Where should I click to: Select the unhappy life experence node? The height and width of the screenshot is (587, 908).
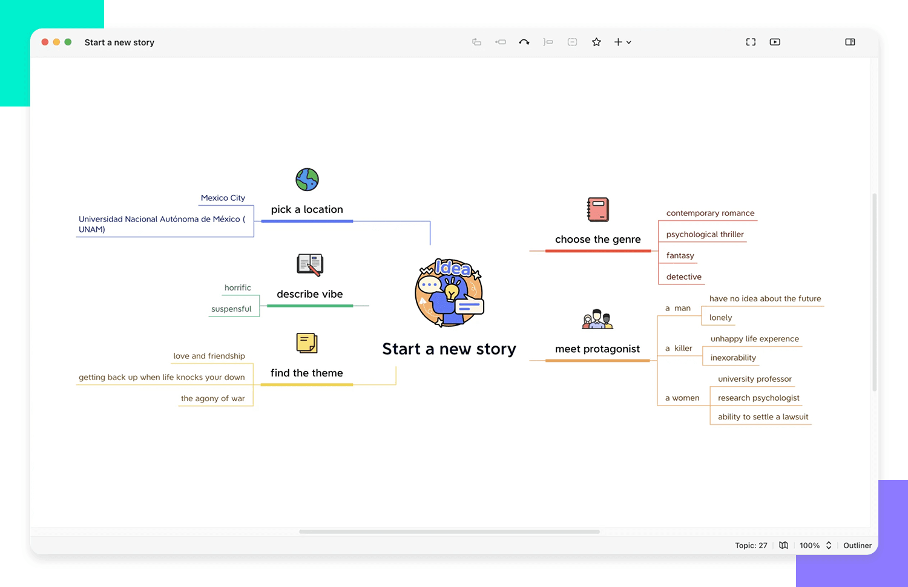tap(754, 339)
